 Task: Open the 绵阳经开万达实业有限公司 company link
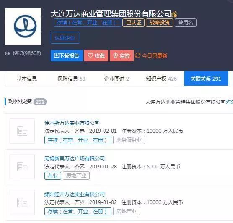pyautogui.click(x=75, y=194)
